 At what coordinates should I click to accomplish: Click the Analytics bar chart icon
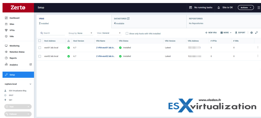(x=6, y=65)
